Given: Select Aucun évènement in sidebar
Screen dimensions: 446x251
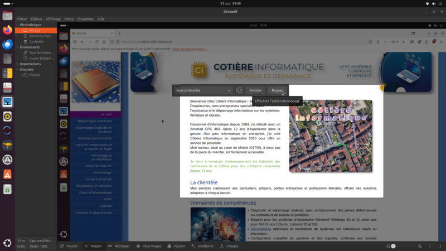Looking at the screenshot, I should [x=36, y=59].
